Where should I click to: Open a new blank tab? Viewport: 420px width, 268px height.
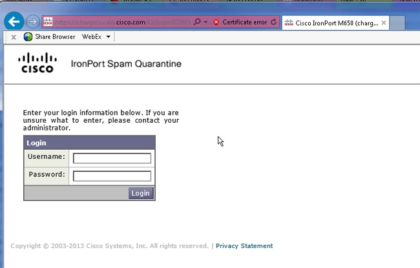(x=397, y=23)
